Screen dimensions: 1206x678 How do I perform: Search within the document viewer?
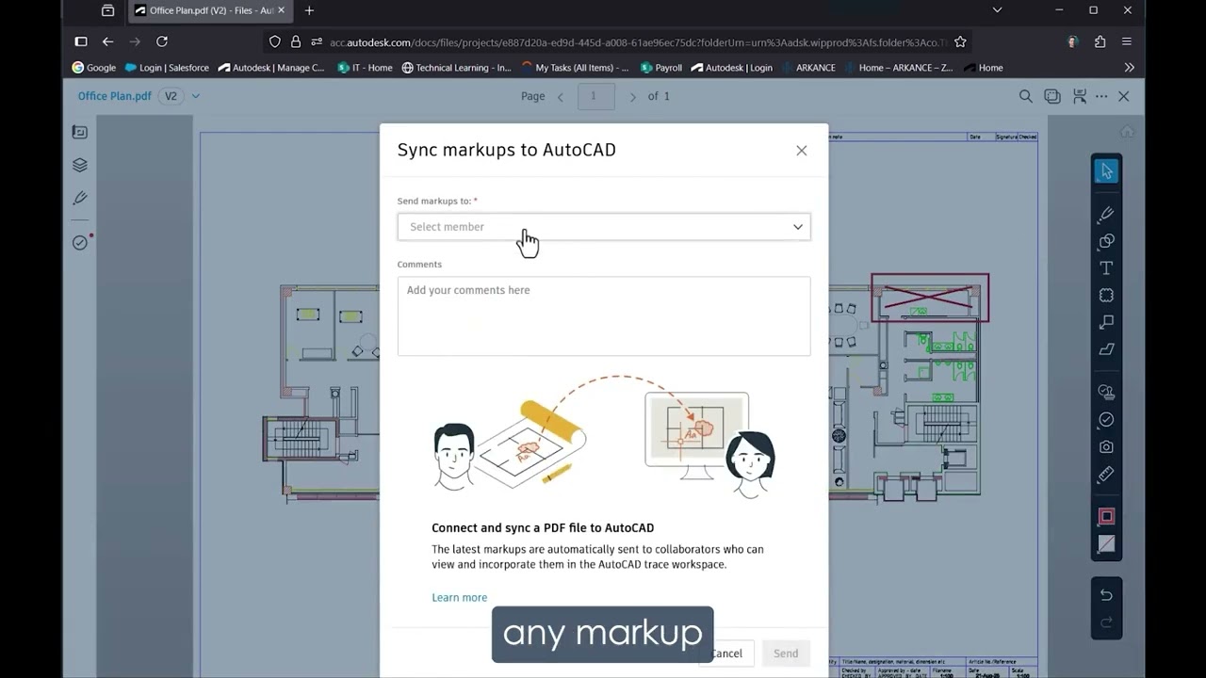coord(1025,96)
